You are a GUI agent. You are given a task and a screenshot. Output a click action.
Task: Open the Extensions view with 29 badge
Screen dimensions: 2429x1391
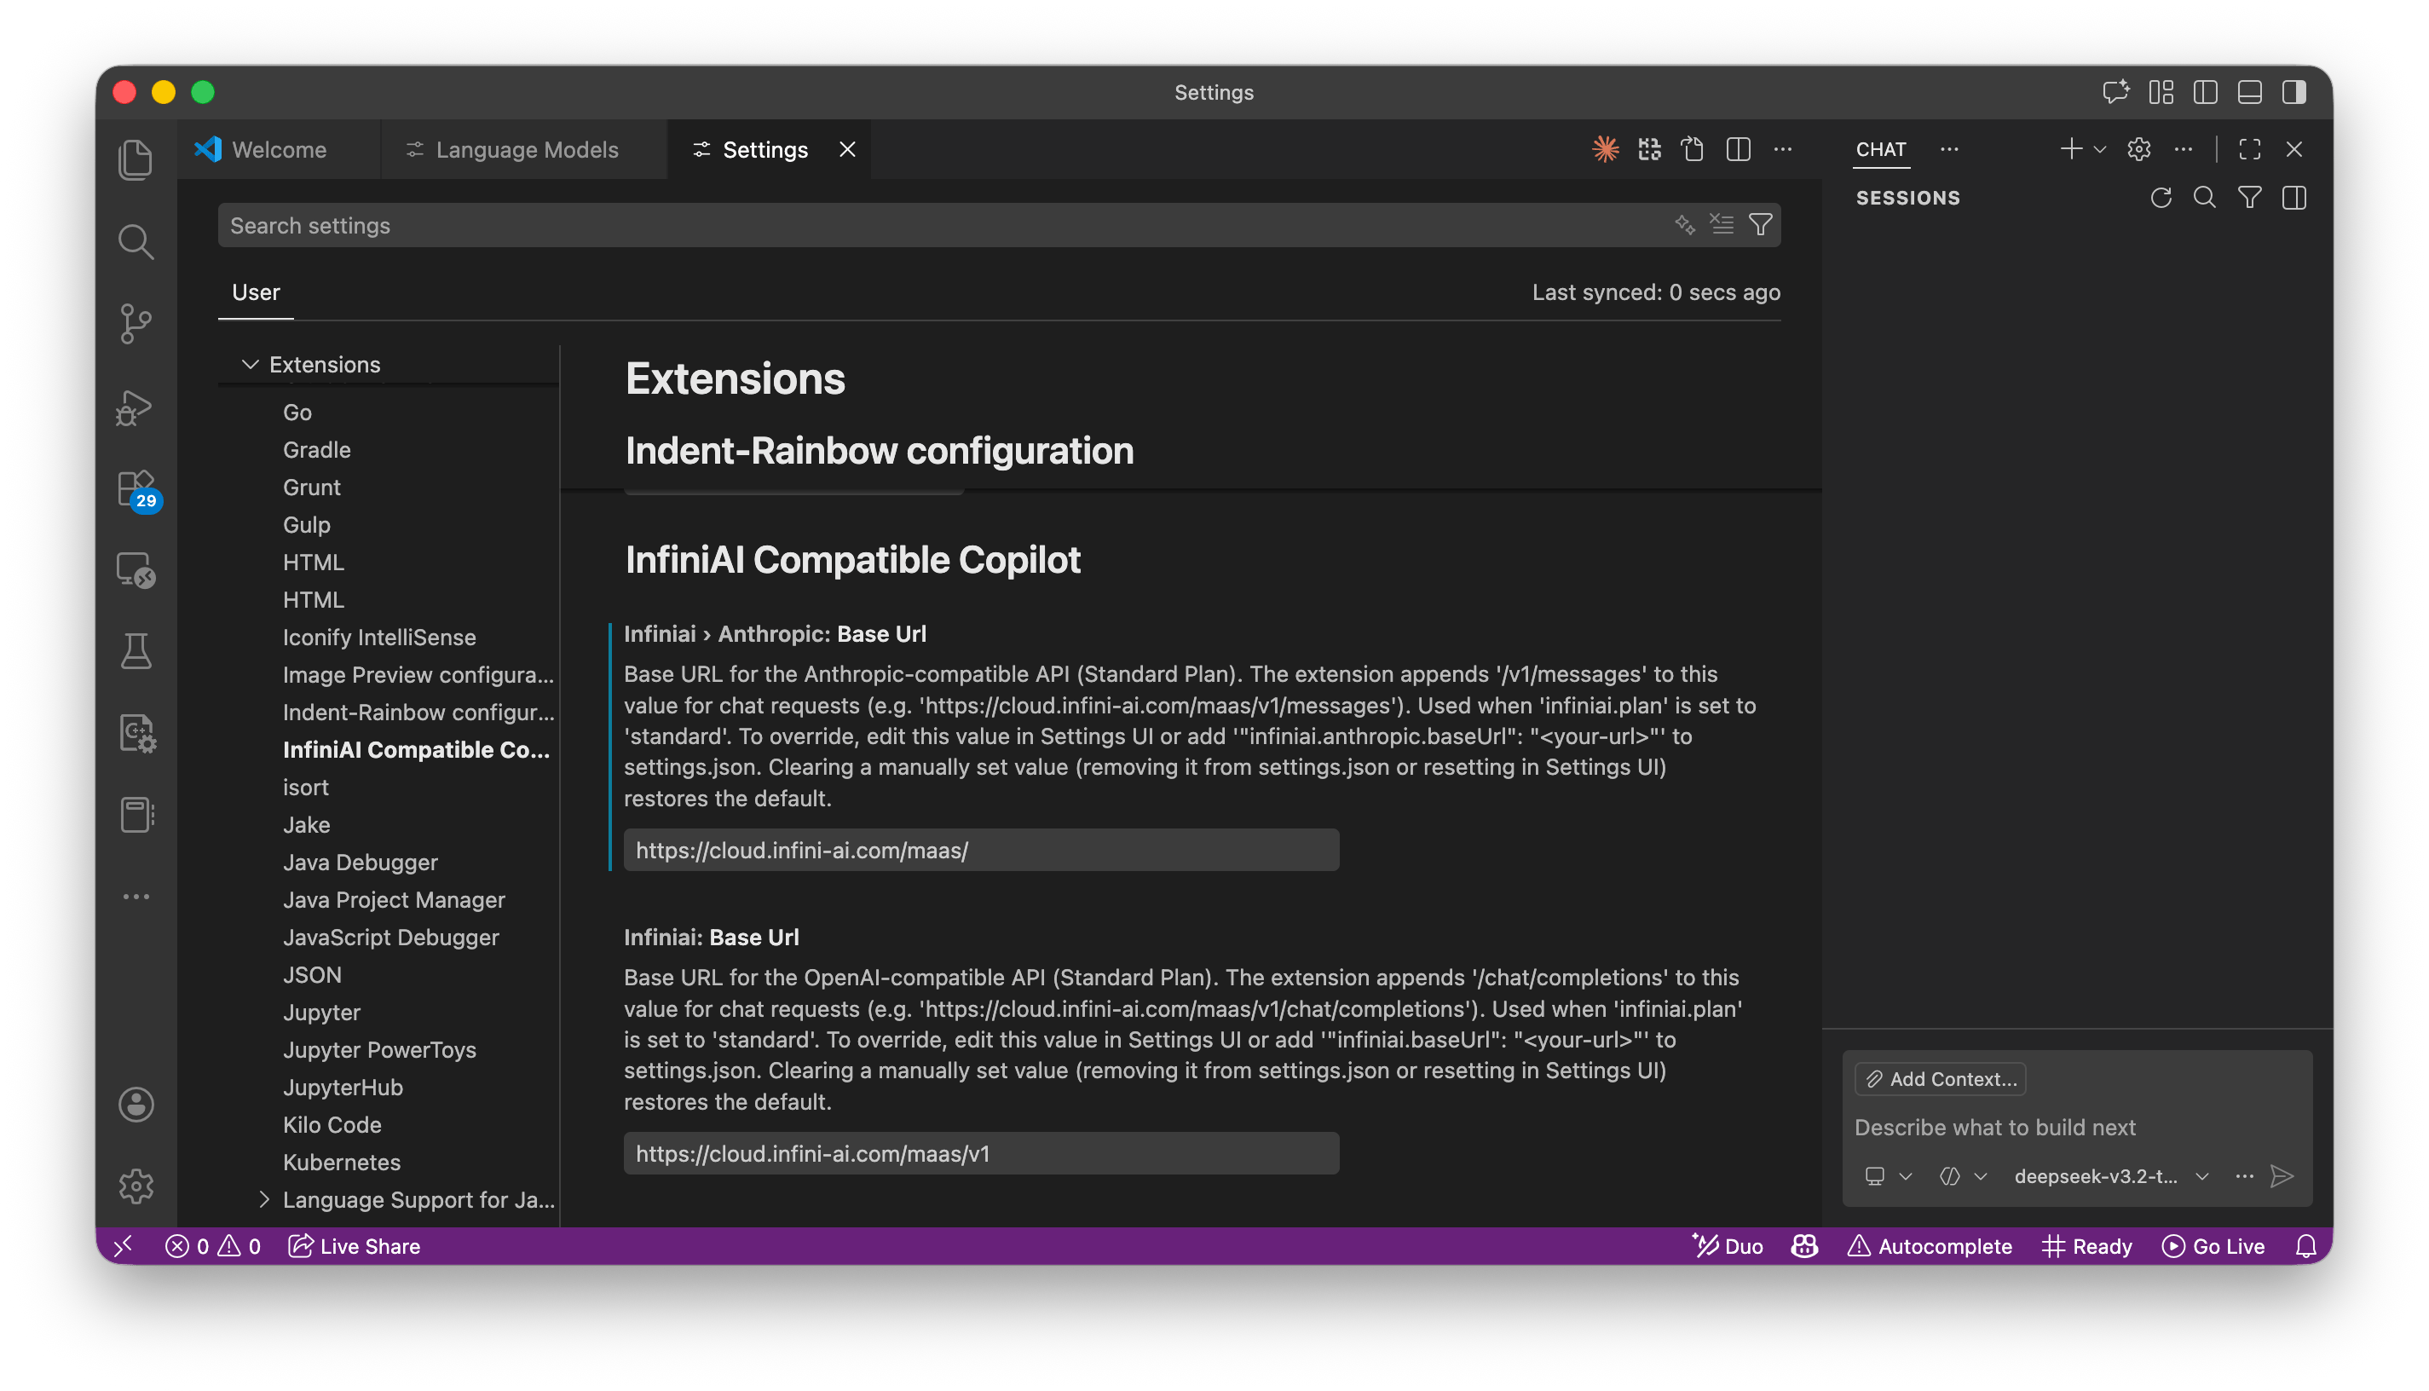click(x=136, y=489)
